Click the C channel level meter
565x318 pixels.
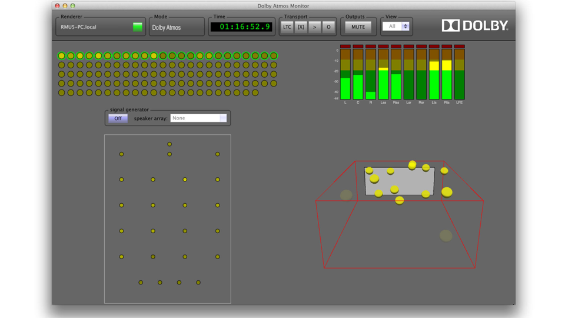tap(358, 74)
